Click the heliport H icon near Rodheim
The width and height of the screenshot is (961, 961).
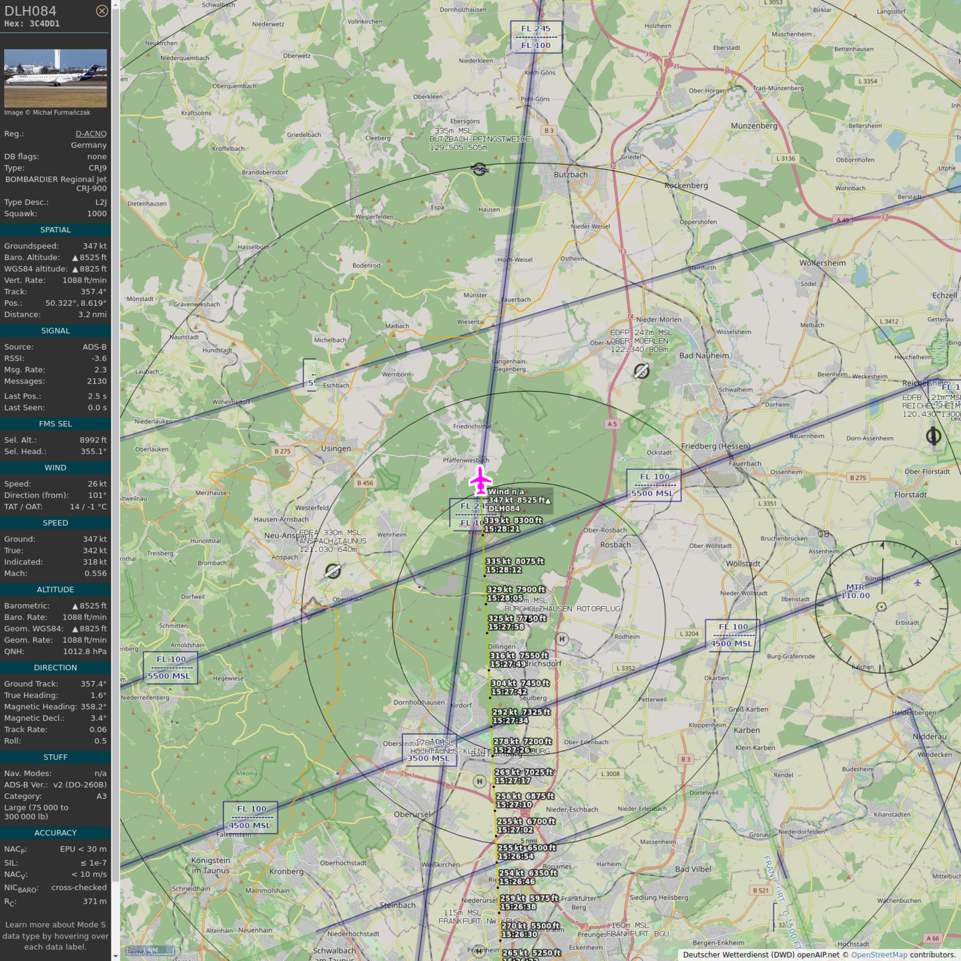point(562,639)
